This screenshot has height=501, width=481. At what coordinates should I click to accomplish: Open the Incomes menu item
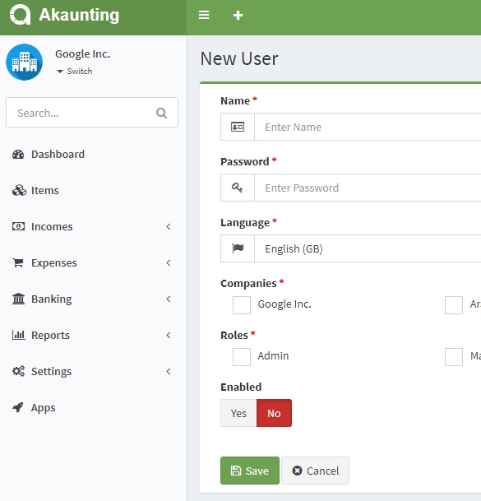tap(93, 226)
